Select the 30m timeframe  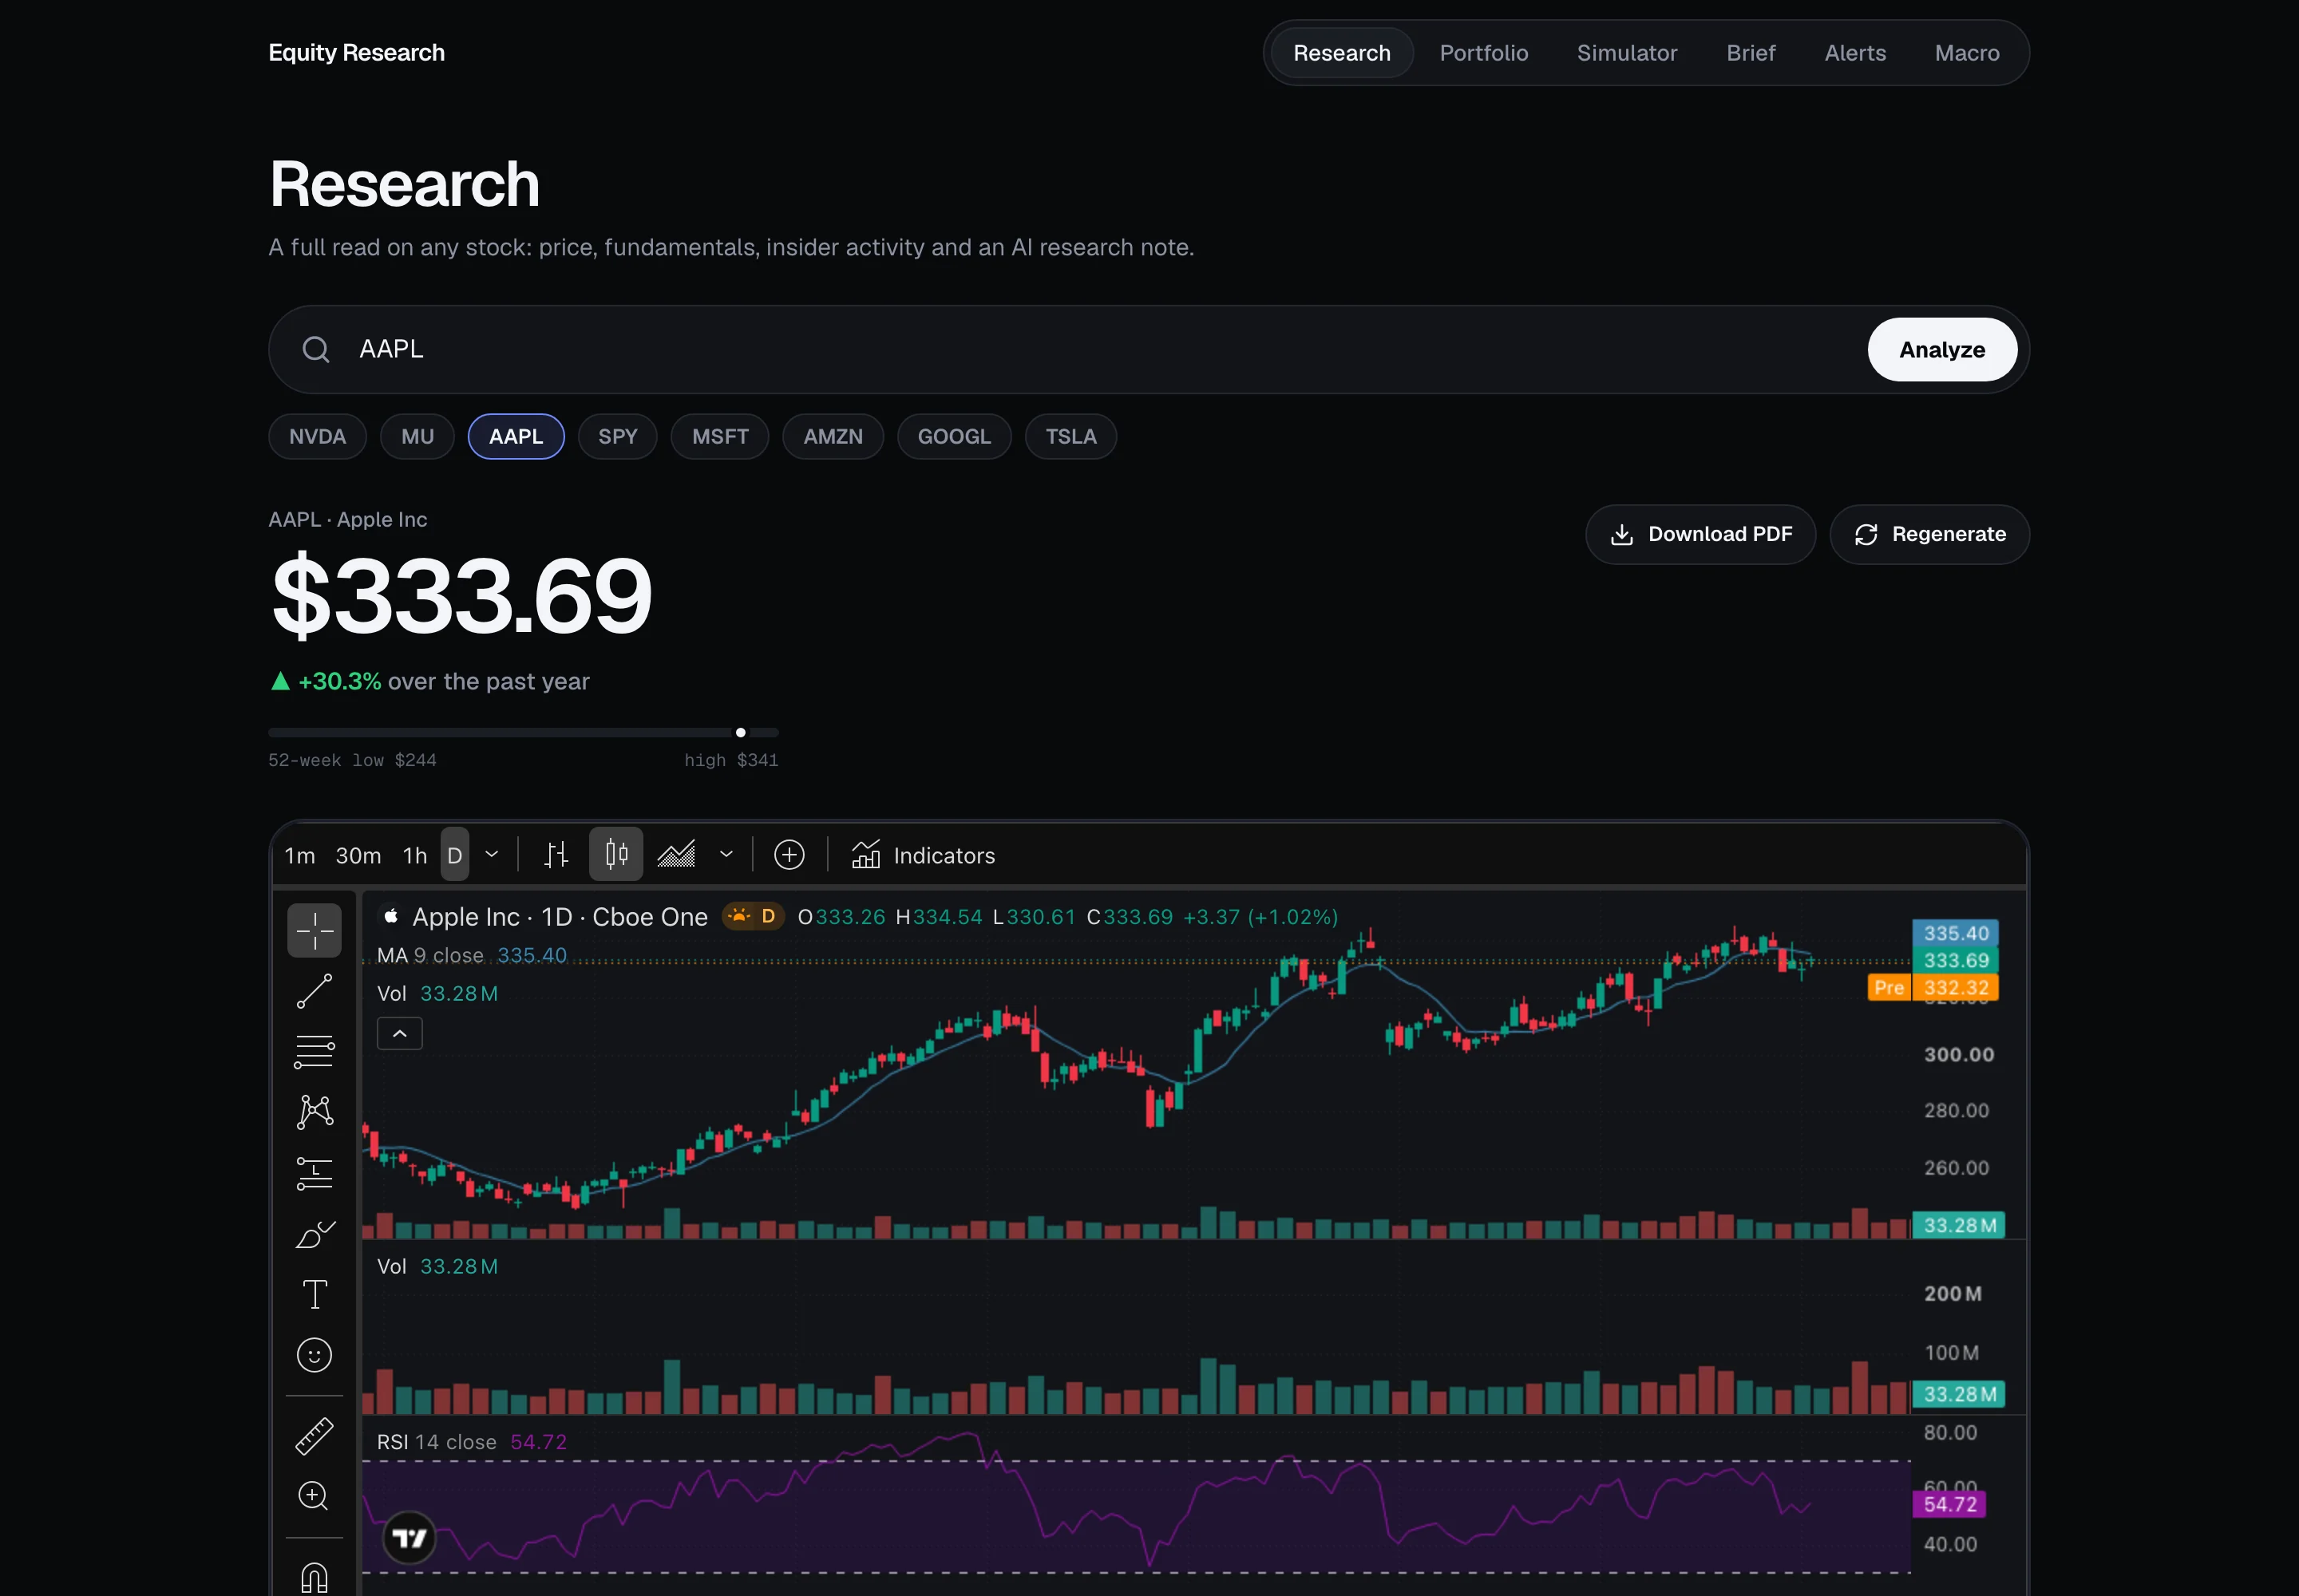(358, 856)
